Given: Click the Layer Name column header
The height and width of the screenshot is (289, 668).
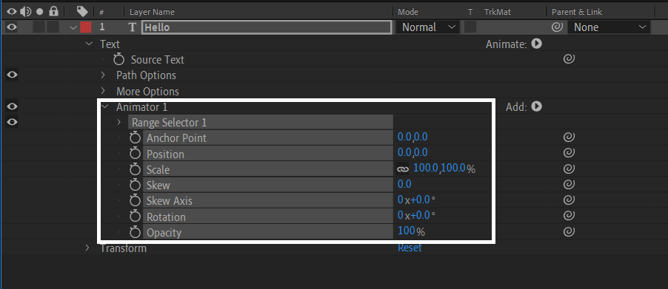Looking at the screenshot, I should tap(152, 12).
